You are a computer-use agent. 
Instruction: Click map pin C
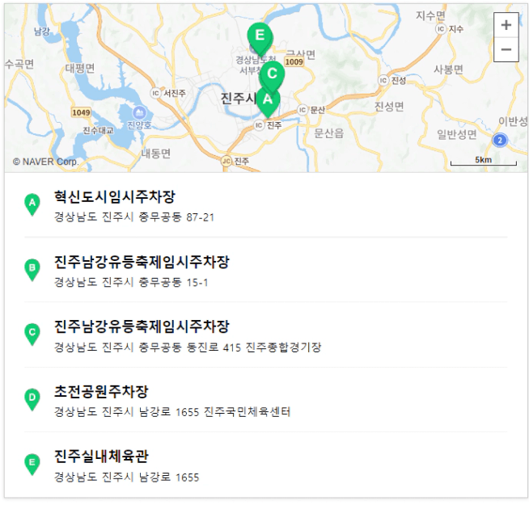tap(273, 75)
